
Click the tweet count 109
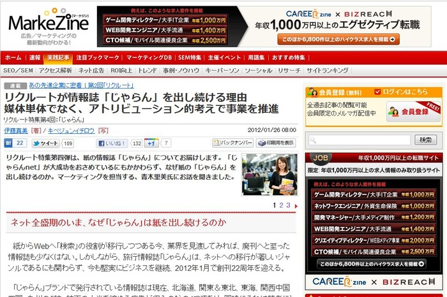point(68,143)
